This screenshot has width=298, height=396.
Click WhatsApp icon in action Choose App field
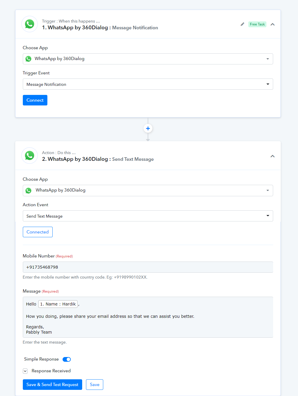coord(28,190)
